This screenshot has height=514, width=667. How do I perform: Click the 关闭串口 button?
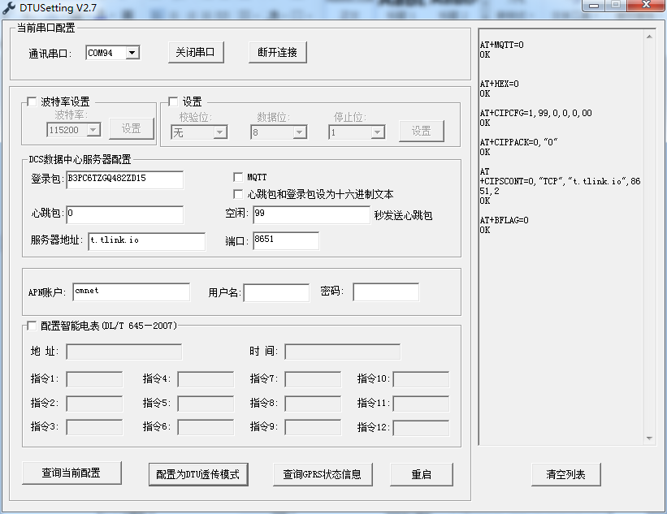(x=195, y=51)
